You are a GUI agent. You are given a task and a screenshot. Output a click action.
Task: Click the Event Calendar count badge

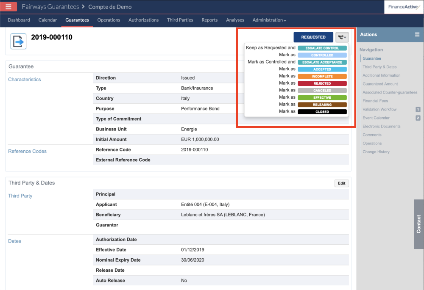point(418,118)
